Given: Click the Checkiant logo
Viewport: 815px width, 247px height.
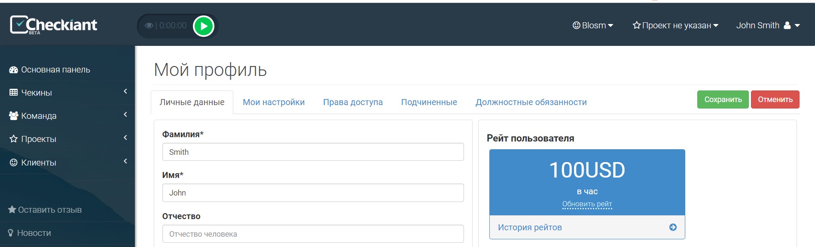Looking at the screenshot, I should [x=54, y=25].
